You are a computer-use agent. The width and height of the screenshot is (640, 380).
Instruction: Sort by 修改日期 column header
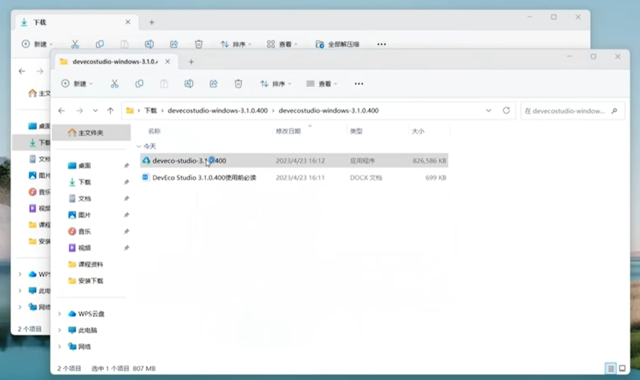[x=288, y=131]
